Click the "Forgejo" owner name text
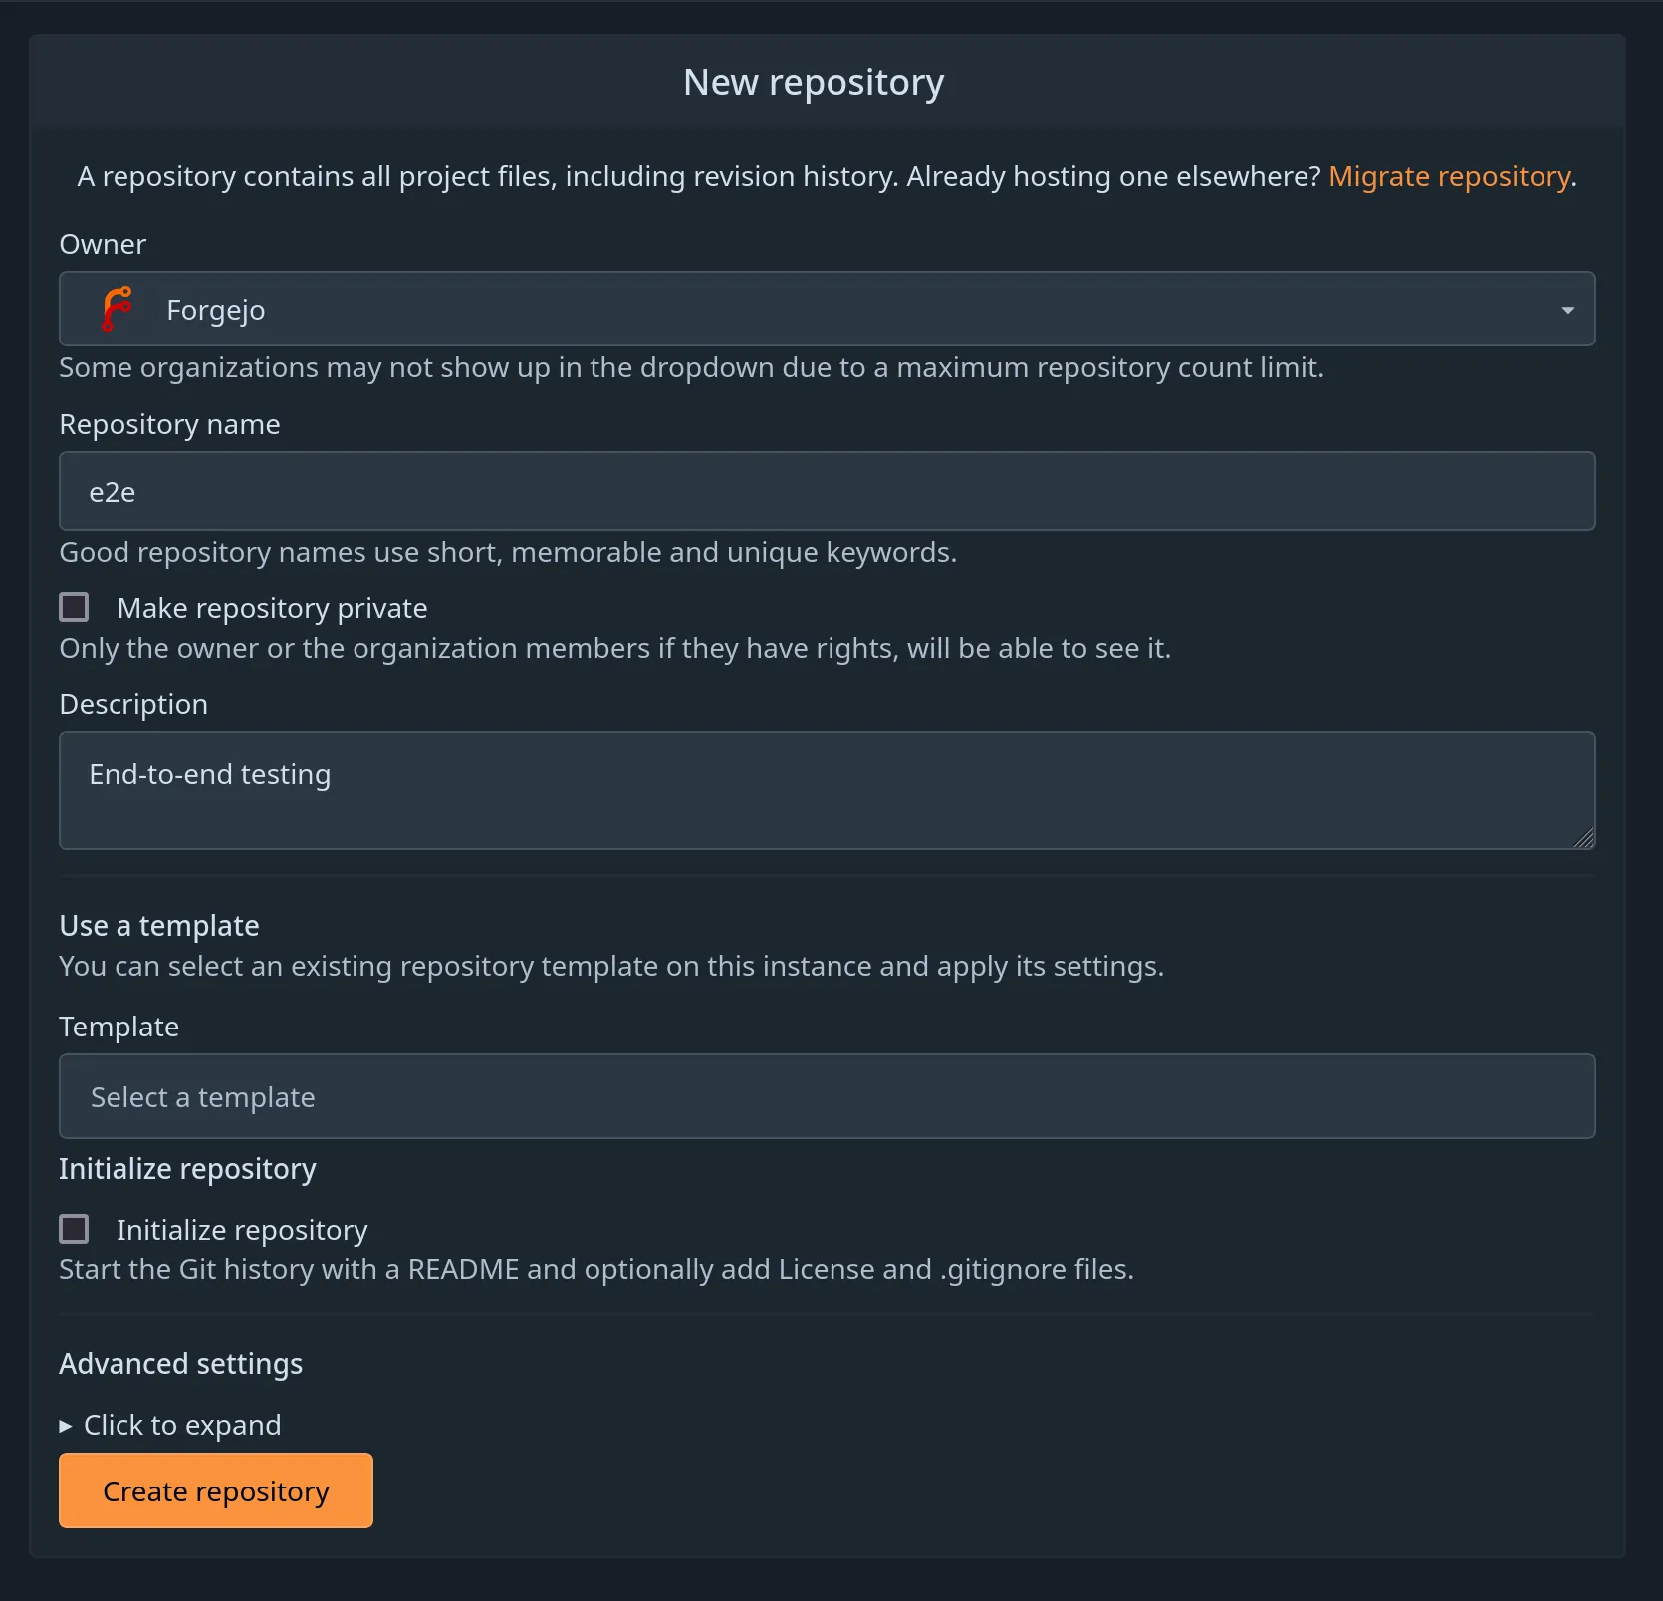 (215, 309)
